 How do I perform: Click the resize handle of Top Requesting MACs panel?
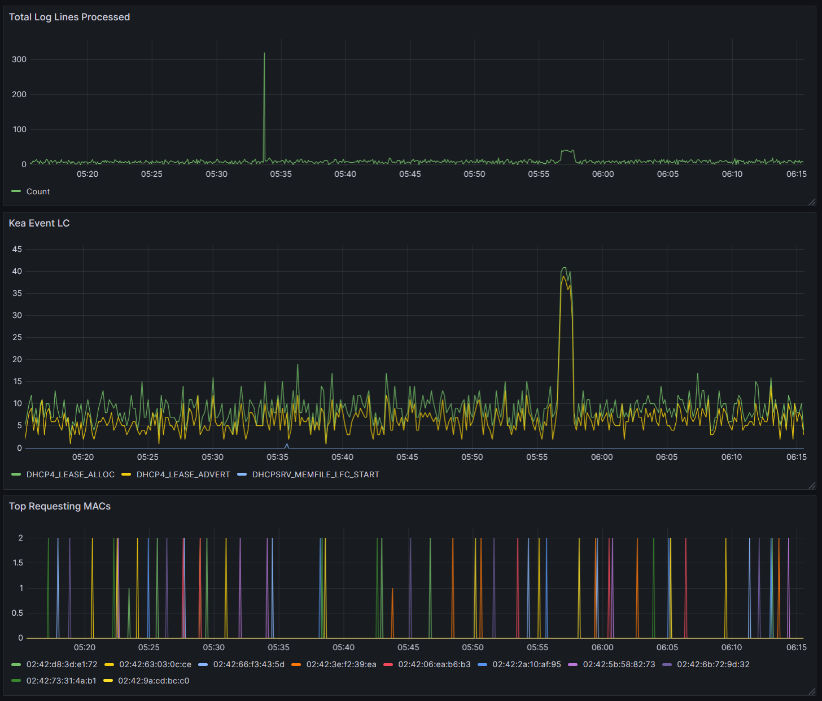pyautogui.click(x=812, y=691)
